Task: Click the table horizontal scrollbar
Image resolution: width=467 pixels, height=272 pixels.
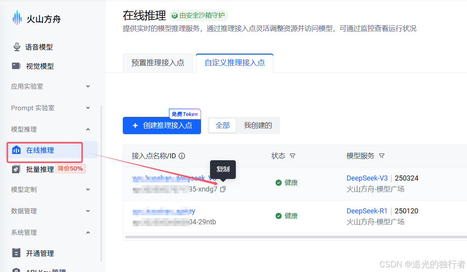Action: coord(296,237)
